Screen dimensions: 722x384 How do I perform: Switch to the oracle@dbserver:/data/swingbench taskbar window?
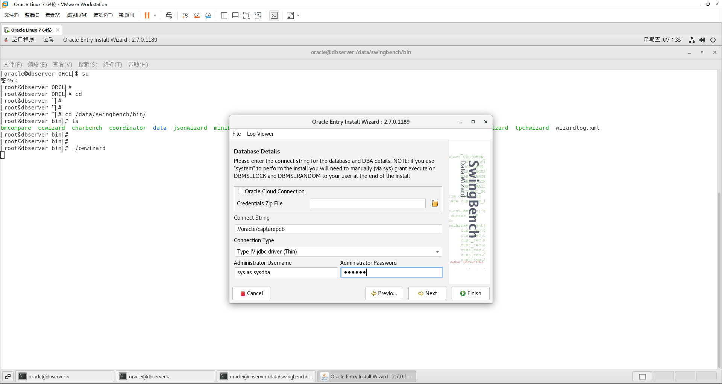(x=266, y=376)
